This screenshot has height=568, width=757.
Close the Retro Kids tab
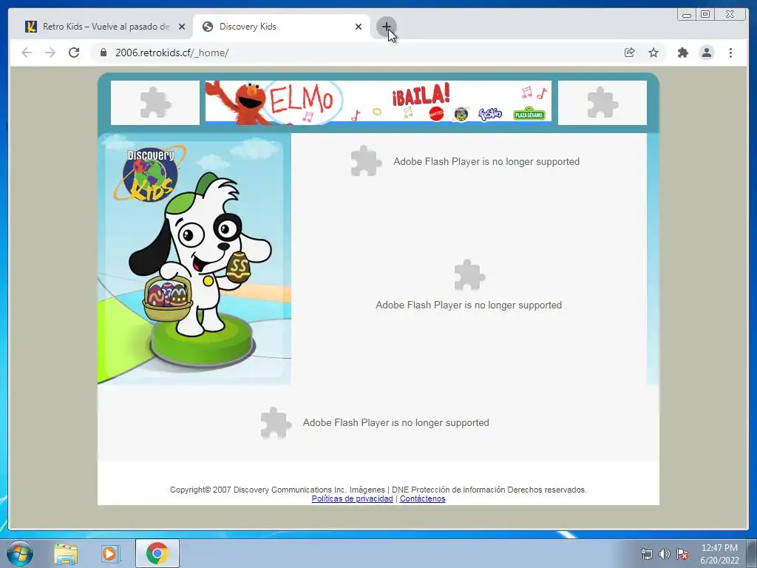click(182, 27)
